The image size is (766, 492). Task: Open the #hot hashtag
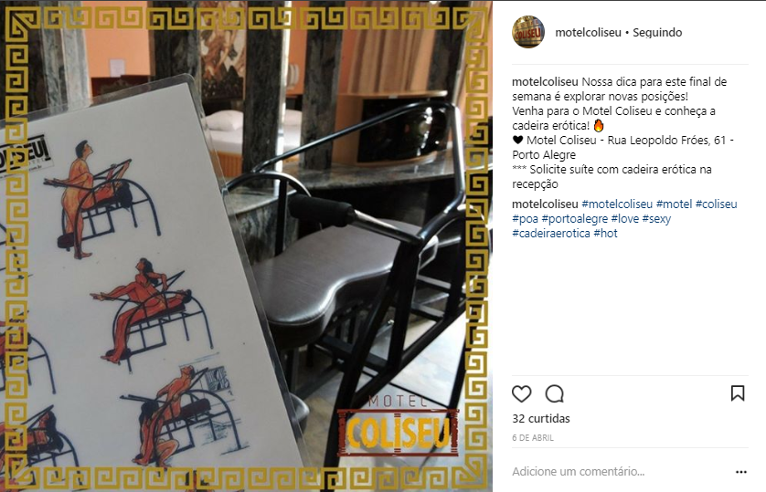click(x=605, y=233)
